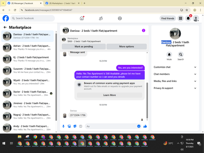
Task: Click the conversation list scrollbar
Action: click(56, 77)
